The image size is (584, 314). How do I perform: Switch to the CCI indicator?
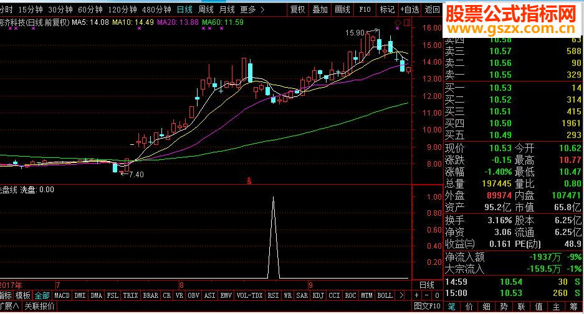coord(334,296)
